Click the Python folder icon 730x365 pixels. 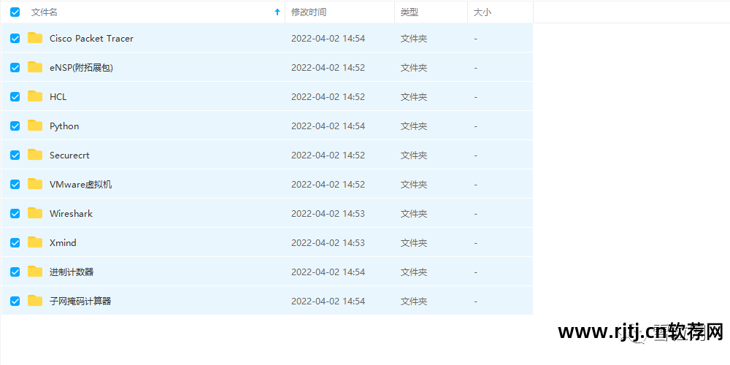(x=35, y=126)
